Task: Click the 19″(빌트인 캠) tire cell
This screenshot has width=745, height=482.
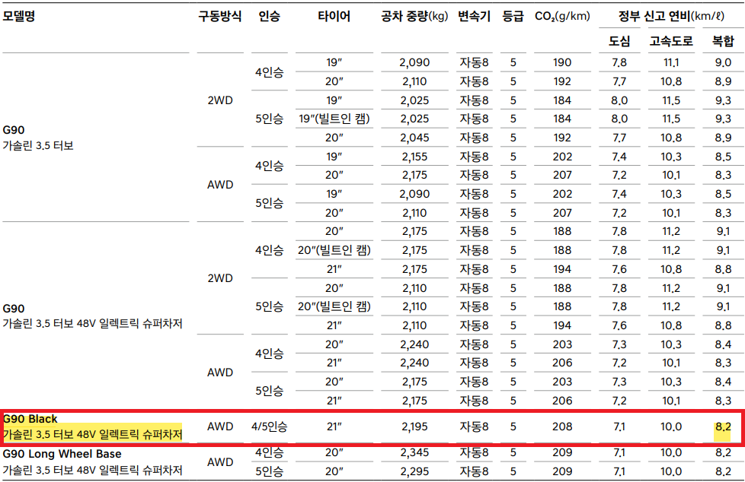Action: click(334, 119)
